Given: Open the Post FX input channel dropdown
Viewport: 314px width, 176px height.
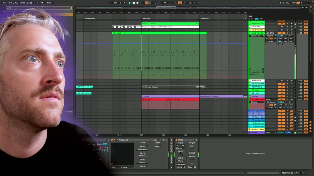Looking at the screenshot, I should (271, 36).
